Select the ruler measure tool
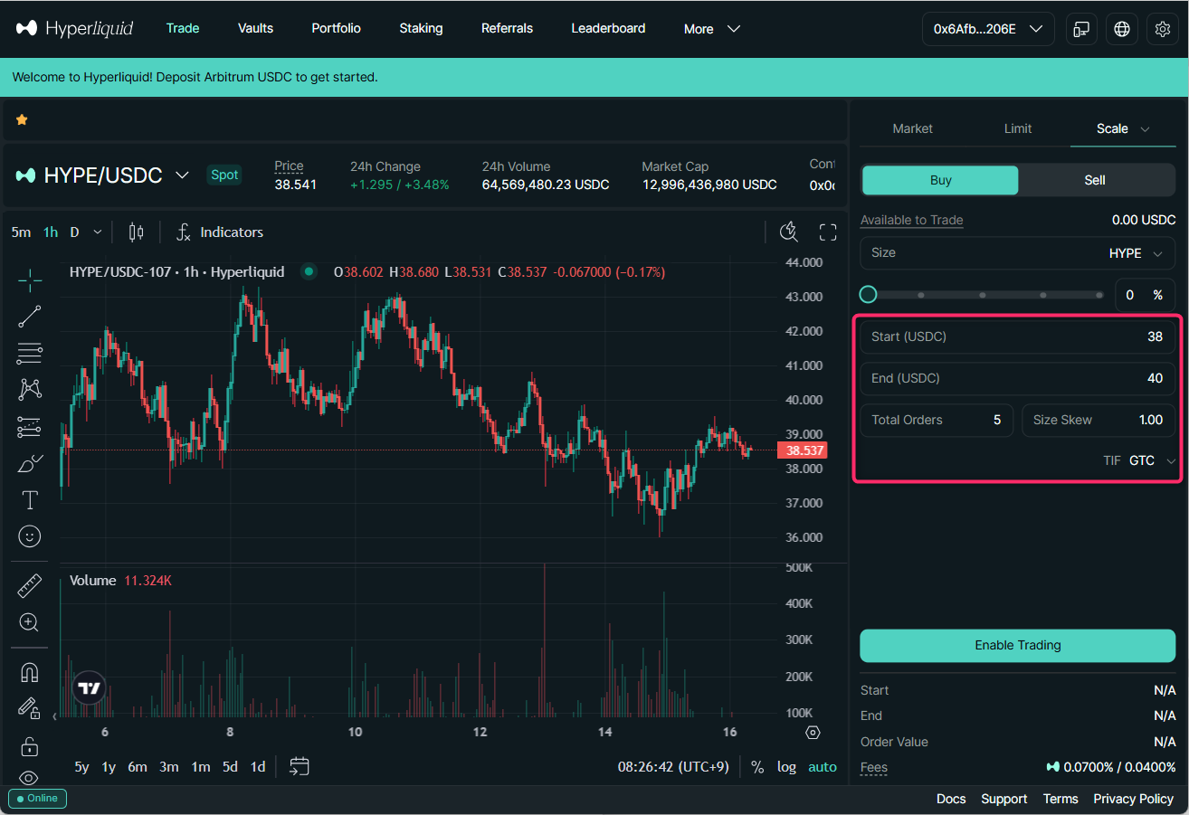 coord(30,587)
